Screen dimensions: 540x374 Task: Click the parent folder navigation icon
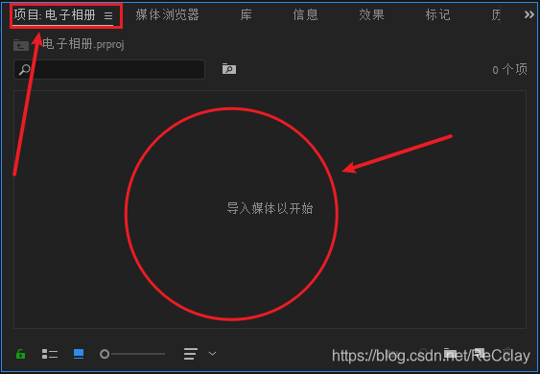tap(21, 45)
